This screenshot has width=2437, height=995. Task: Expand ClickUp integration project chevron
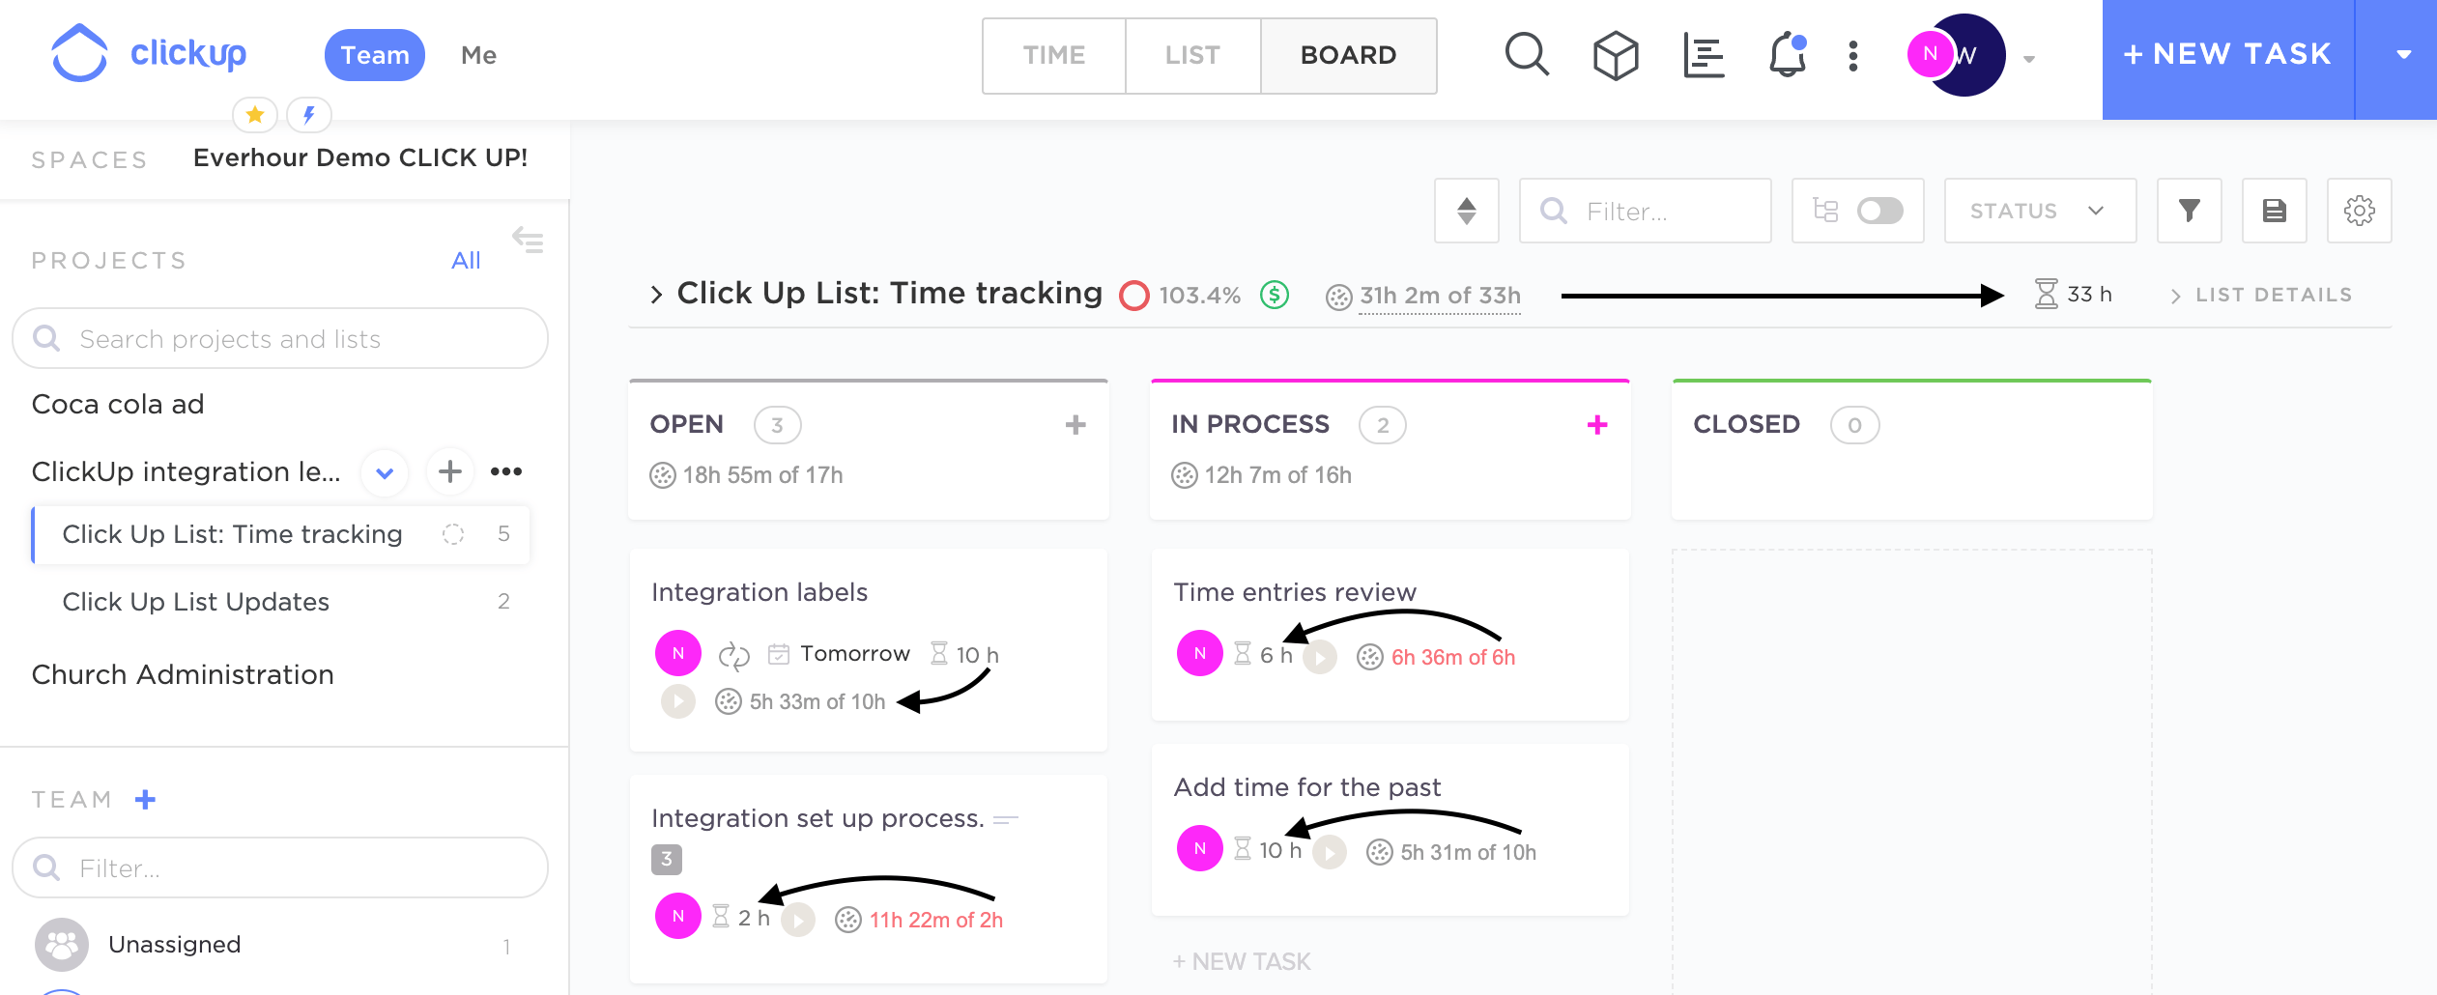tap(385, 472)
